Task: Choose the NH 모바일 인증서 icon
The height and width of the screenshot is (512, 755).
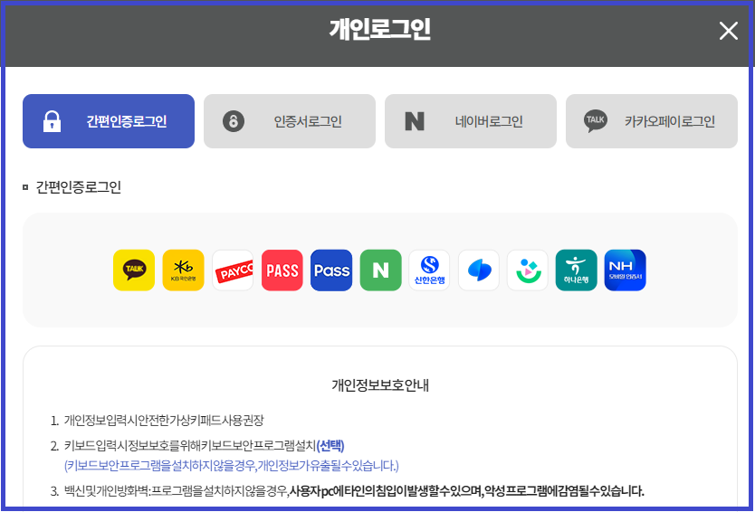Action: pos(625,270)
